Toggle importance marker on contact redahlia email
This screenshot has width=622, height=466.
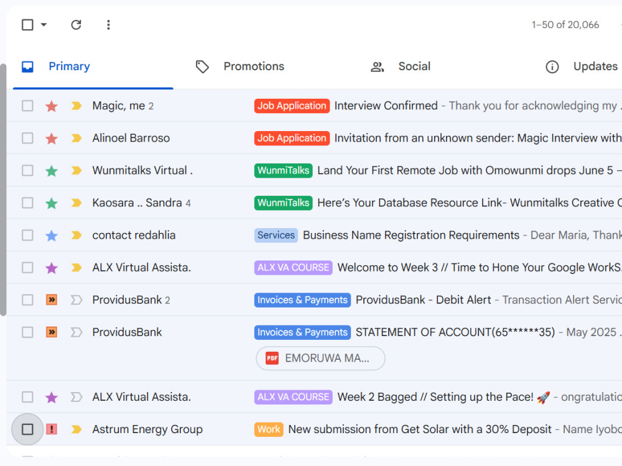(76, 235)
